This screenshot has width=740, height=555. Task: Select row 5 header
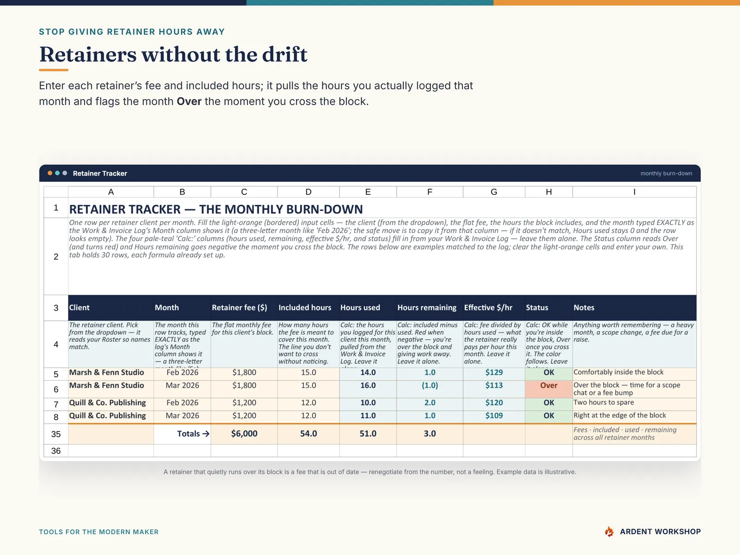(x=56, y=374)
